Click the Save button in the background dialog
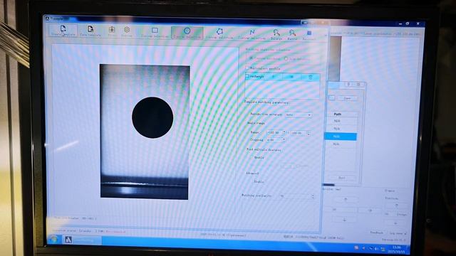The width and height of the screenshot is (456, 256). [x=347, y=98]
